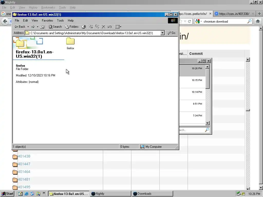Reload the page in Nightly

(x=190, y=22)
